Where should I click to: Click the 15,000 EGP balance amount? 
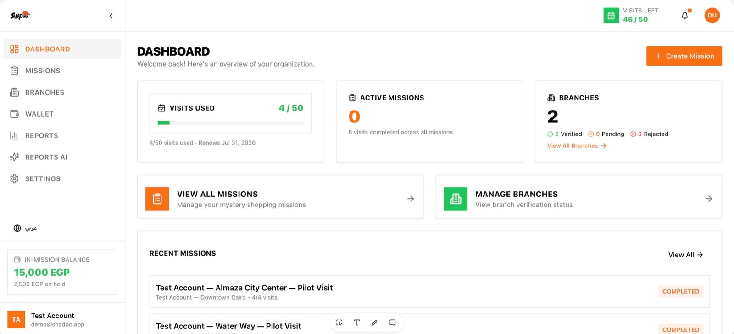(42, 273)
